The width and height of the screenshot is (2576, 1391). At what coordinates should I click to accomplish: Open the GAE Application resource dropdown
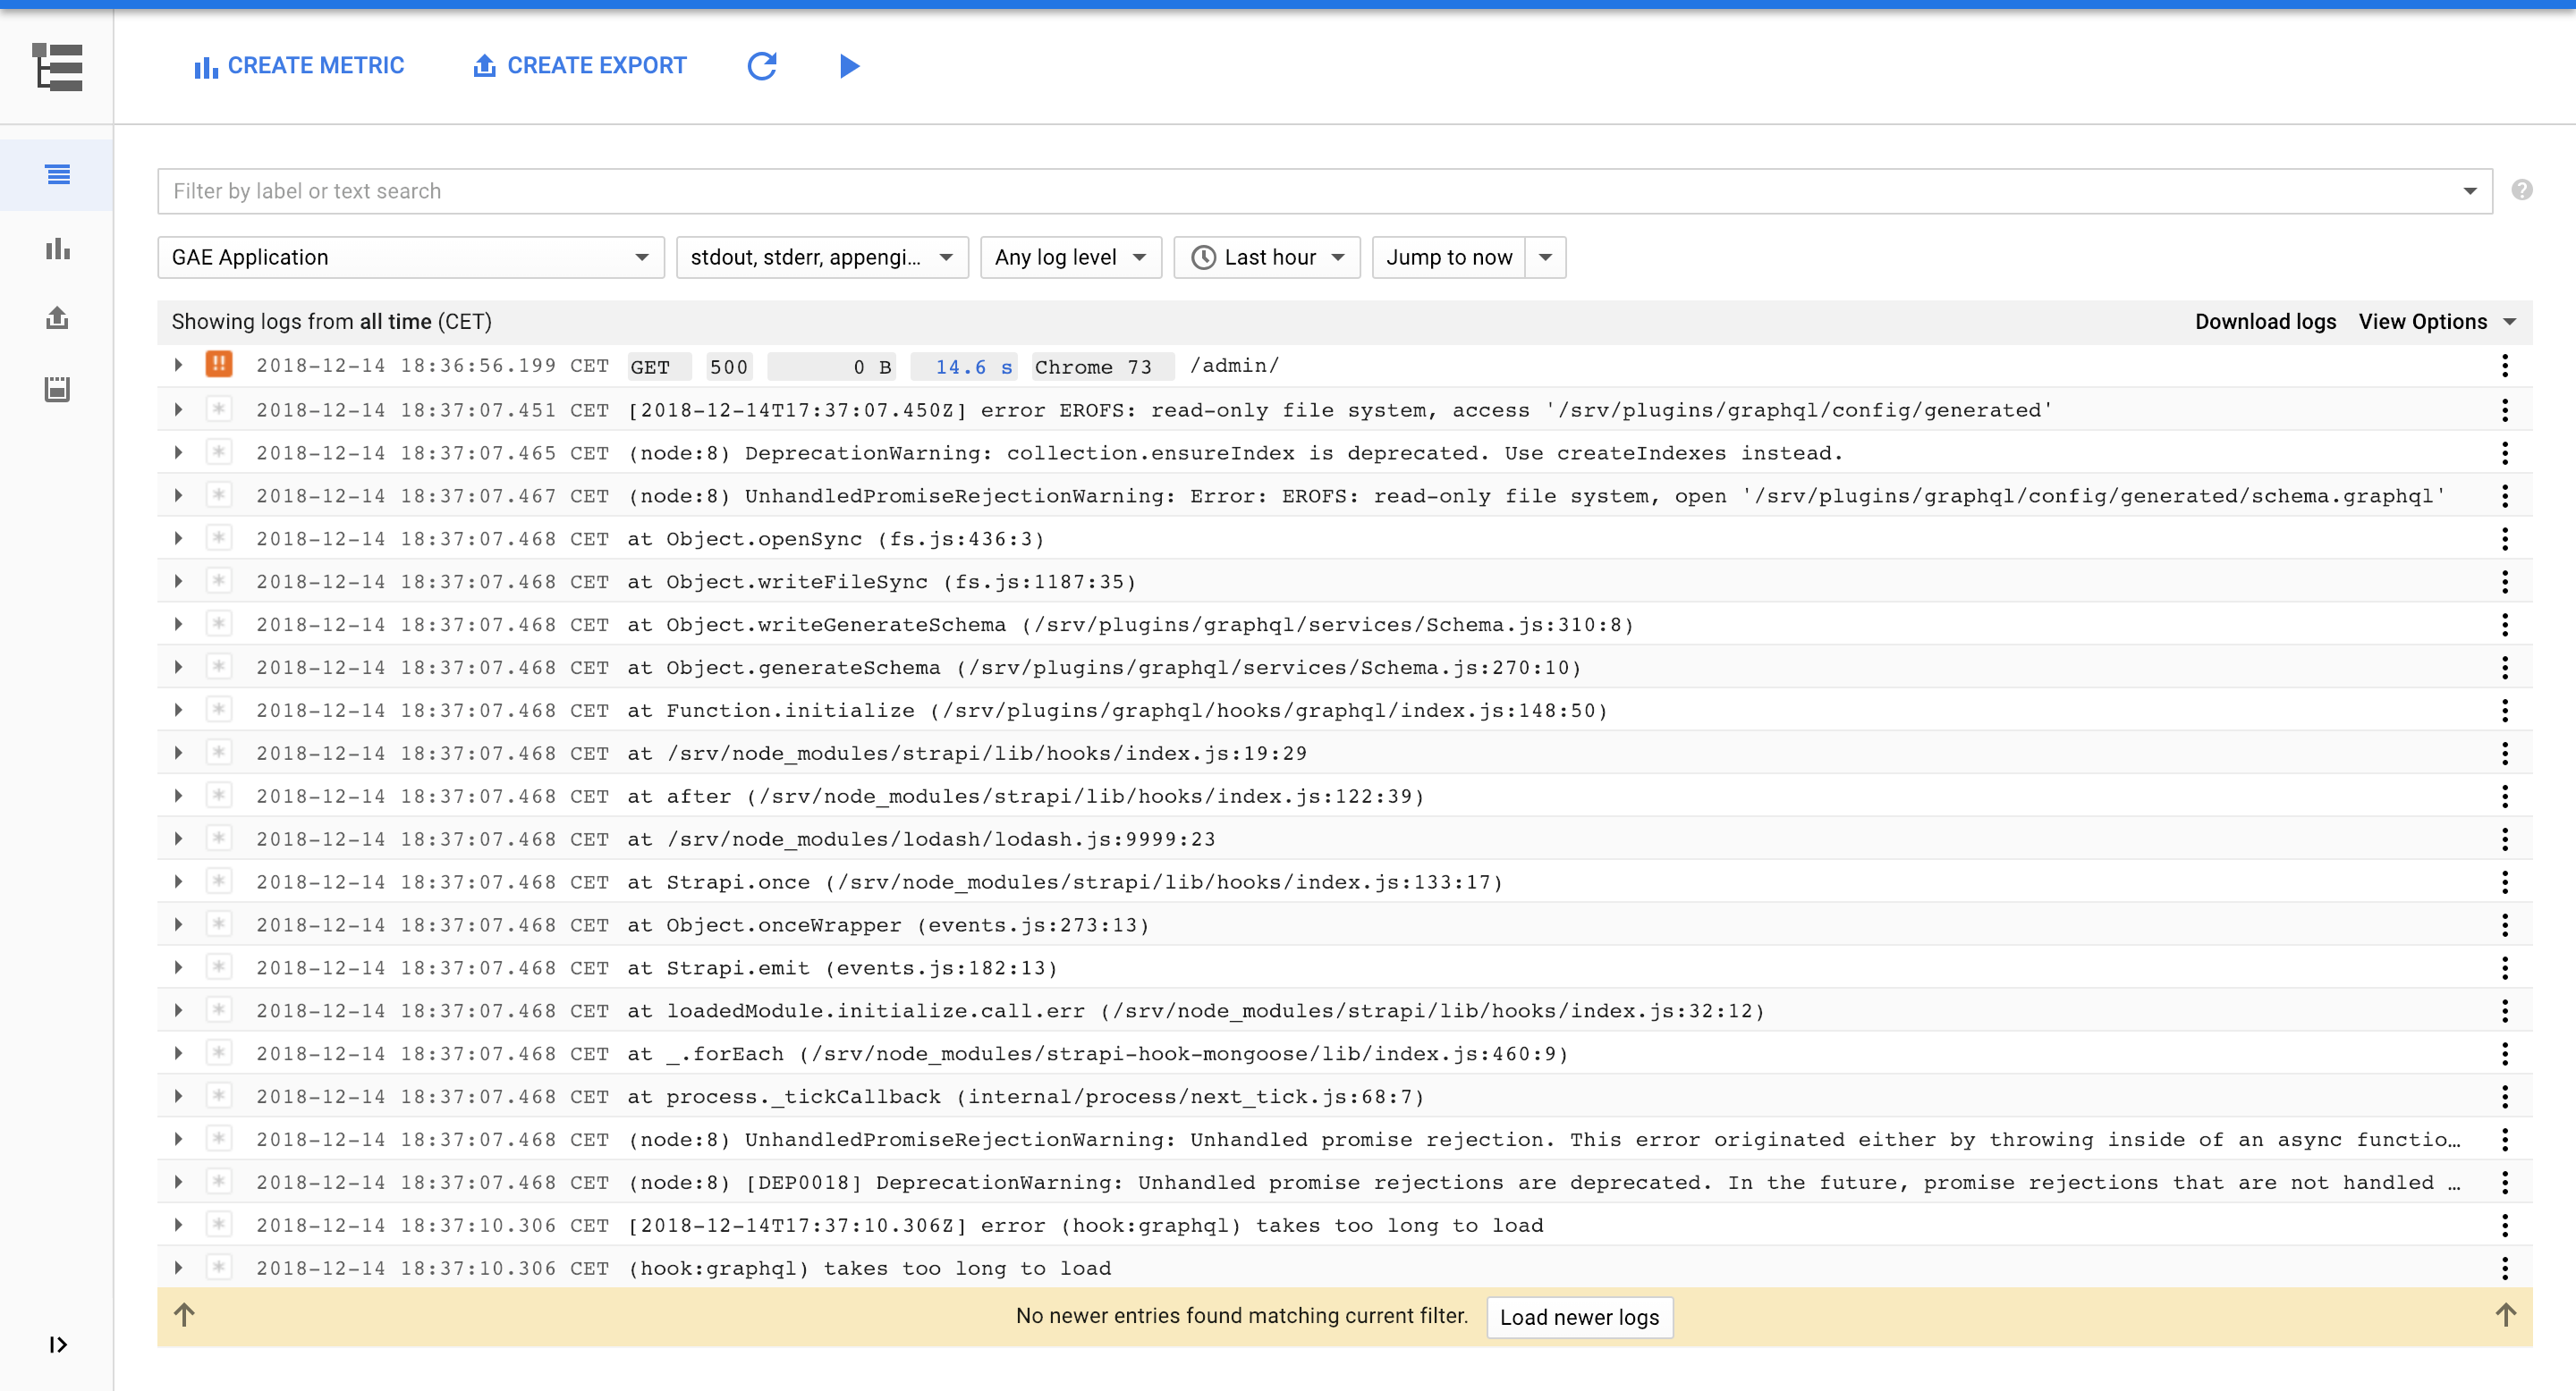[x=410, y=257]
